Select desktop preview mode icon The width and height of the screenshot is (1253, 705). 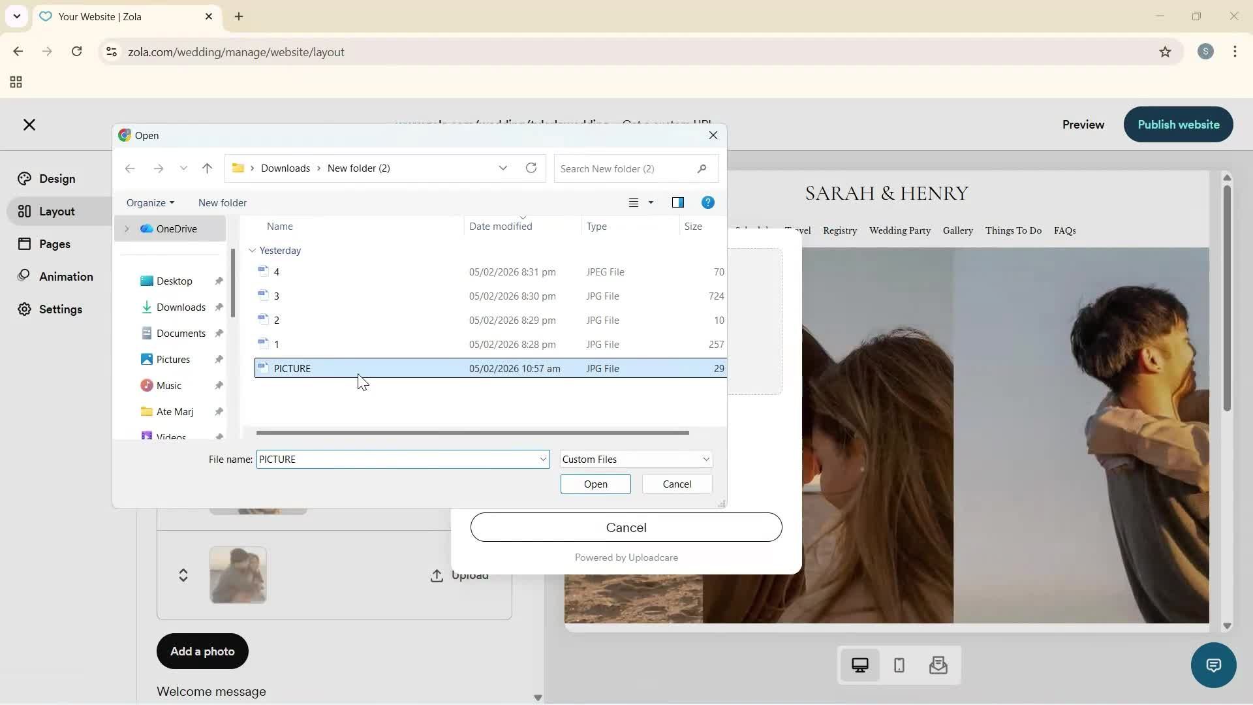860,664
